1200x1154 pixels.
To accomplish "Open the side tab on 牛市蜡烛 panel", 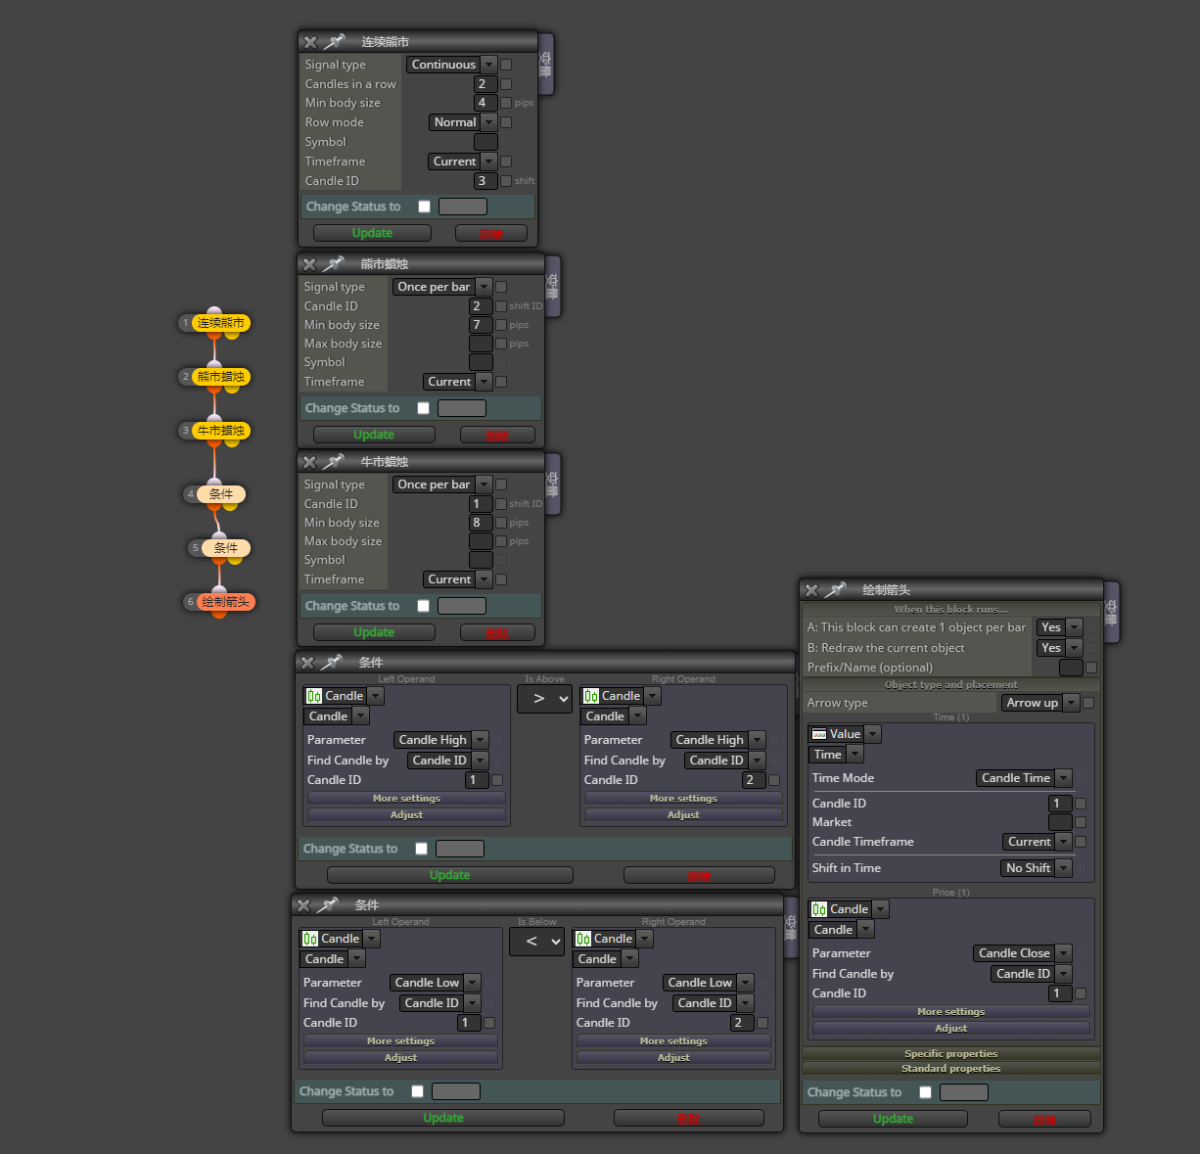I will click(x=553, y=484).
